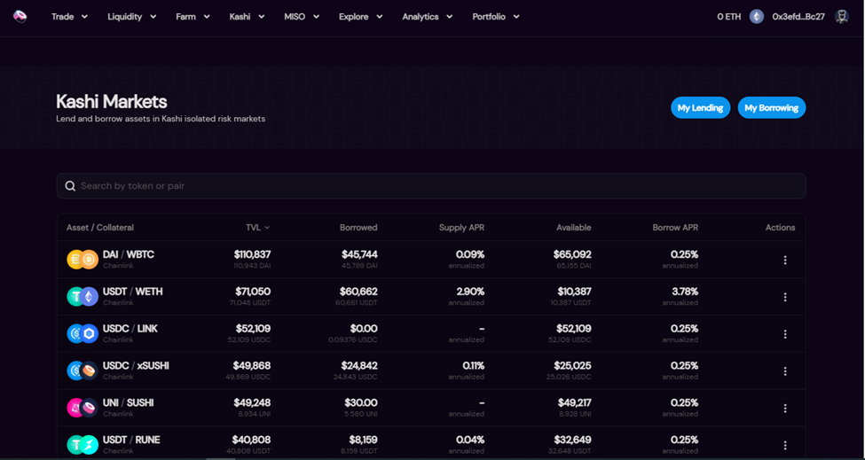Click the Supply APR column header
The image size is (865, 460).
[x=461, y=228]
